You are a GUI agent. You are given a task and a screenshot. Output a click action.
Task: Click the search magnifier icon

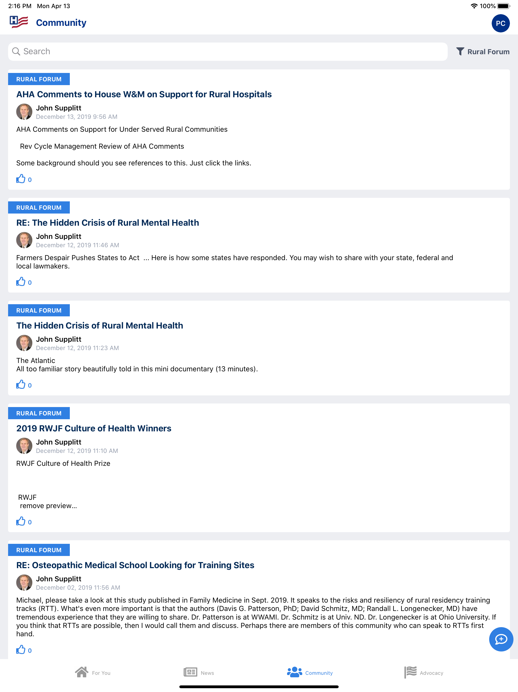click(16, 51)
